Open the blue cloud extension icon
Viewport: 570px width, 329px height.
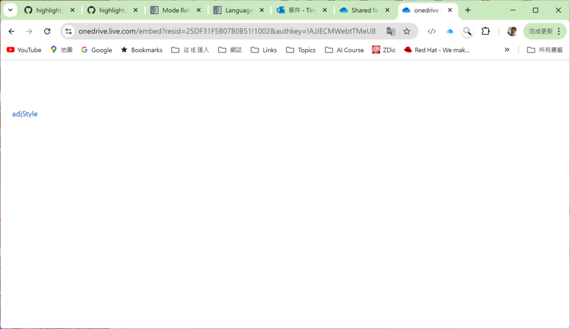coord(450,31)
